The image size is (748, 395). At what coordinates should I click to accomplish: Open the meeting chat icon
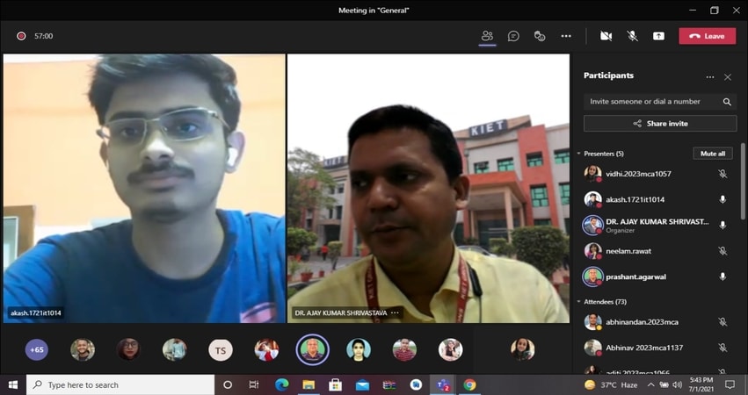(x=513, y=36)
